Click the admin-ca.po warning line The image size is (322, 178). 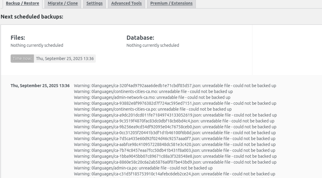click(143, 168)
